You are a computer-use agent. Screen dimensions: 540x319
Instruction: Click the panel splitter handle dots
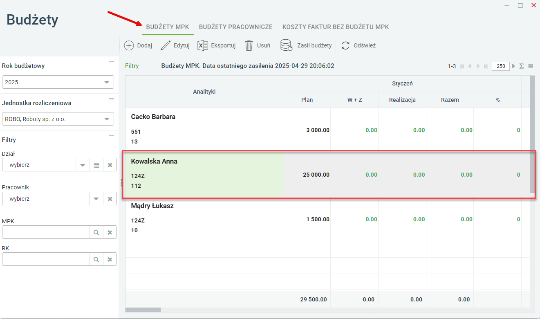(x=122, y=183)
